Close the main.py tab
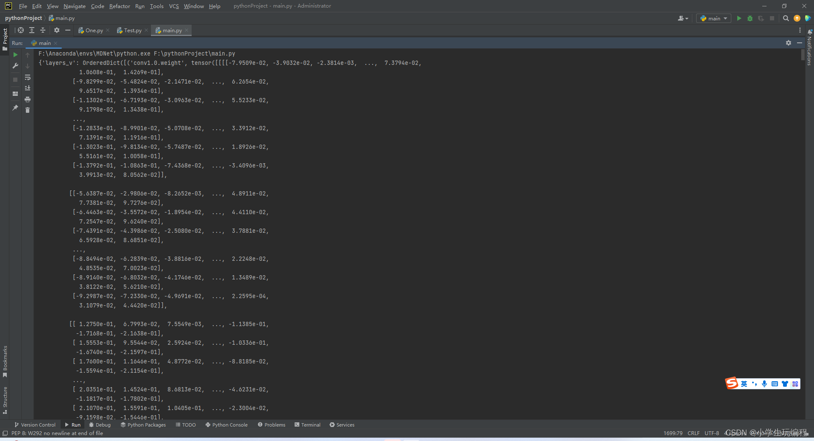This screenshot has width=814, height=441. [187, 30]
